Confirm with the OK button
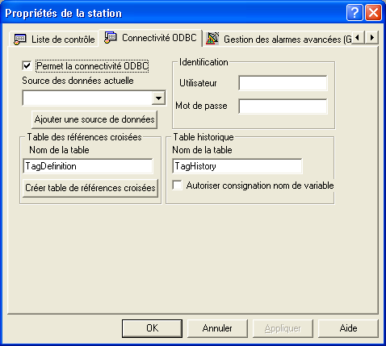386x346 pixels. coord(152,328)
